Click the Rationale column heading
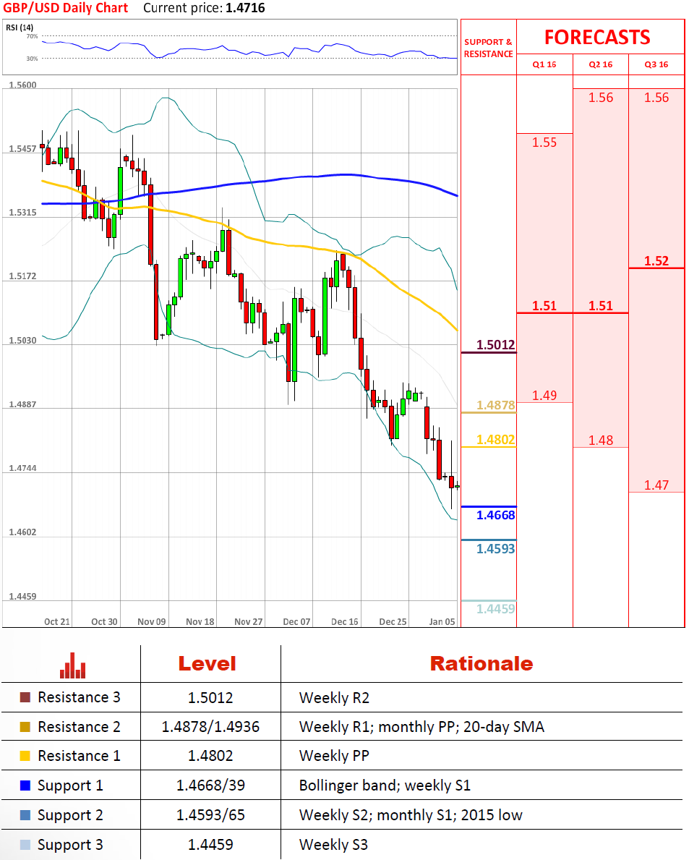 (x=482, y=664)
